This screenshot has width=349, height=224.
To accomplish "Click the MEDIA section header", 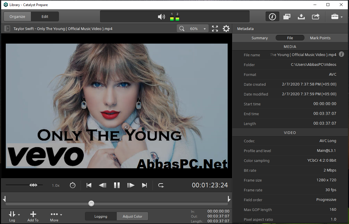I will [x=290, y=46].
